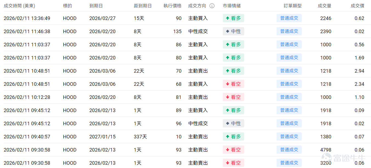Viewport: 371px width, 168px height.
Task: Click HOOD ticker in the 09:40:57 row
Action: click(70, 137)
